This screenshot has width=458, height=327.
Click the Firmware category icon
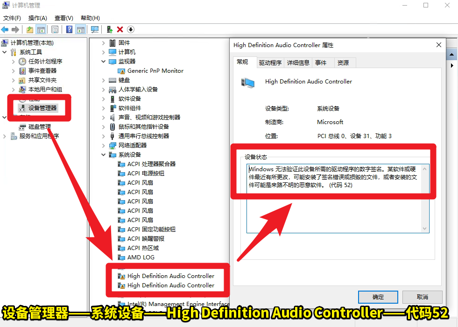click(113, 43)
